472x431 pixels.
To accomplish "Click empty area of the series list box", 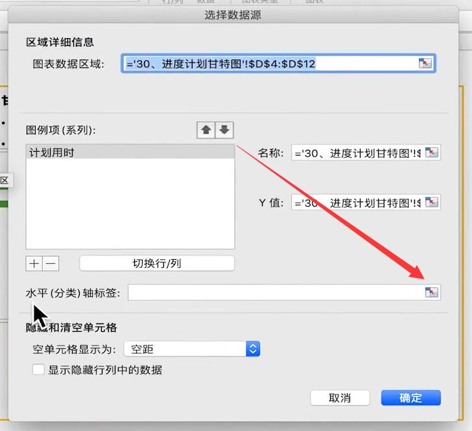I will (x=130, y=204).
